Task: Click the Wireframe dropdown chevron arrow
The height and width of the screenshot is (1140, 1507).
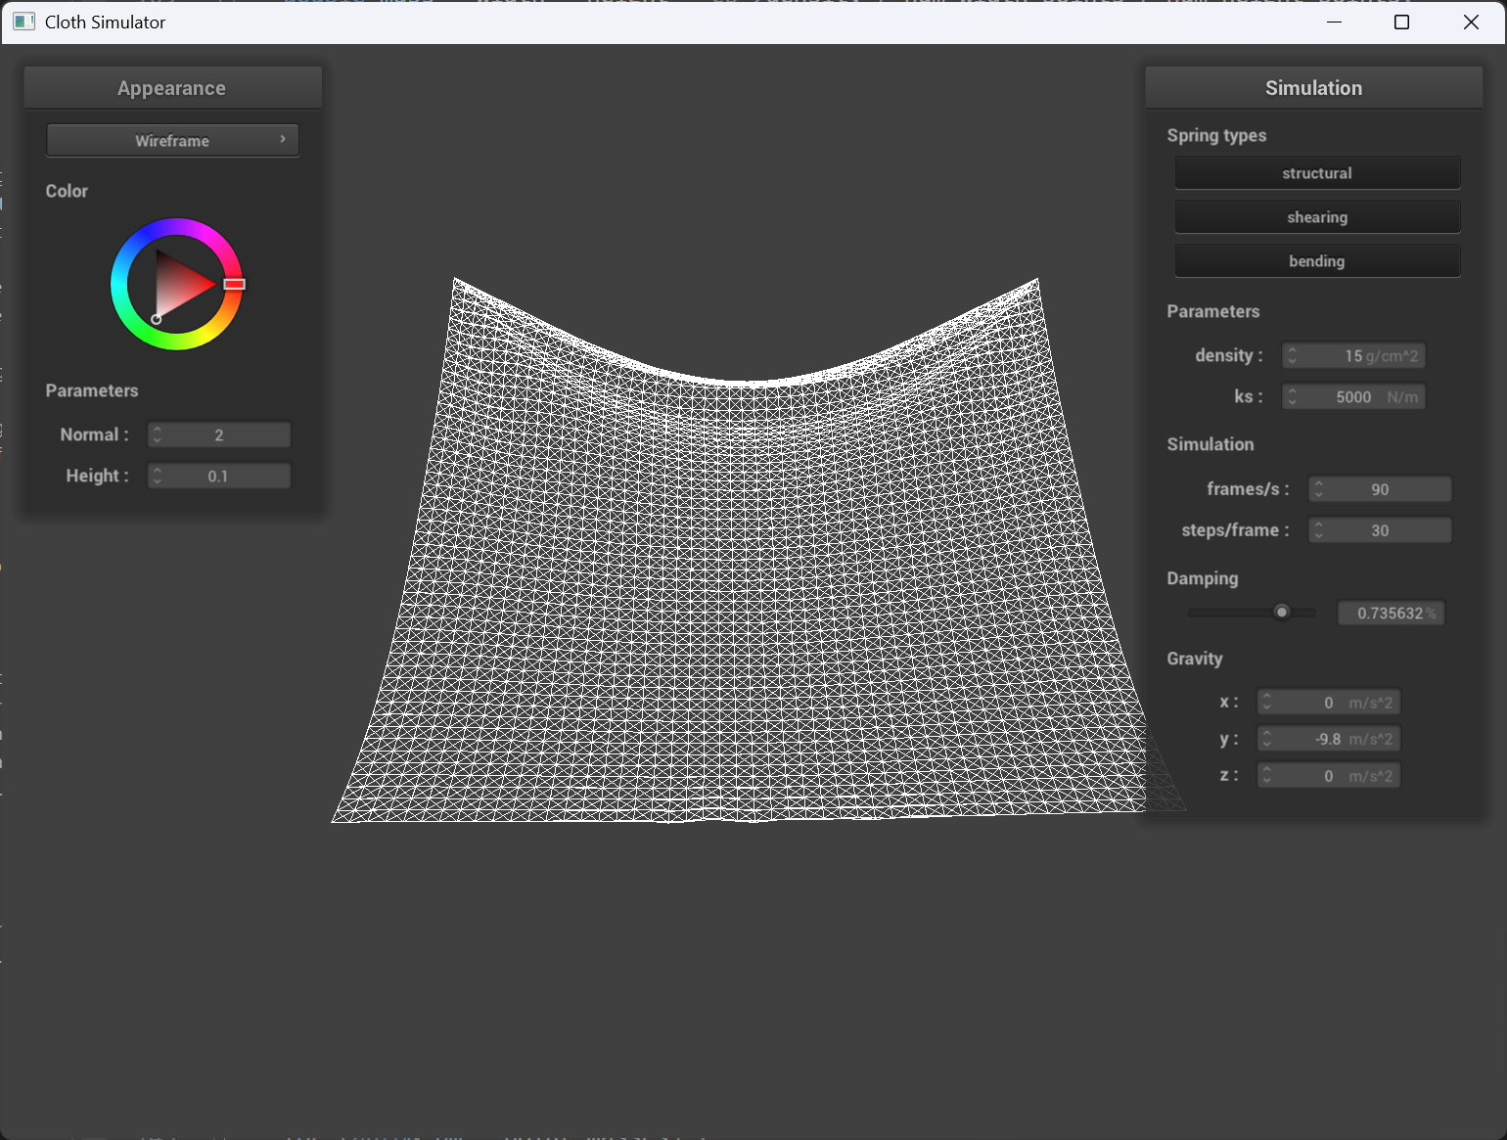Action: (283, 139)
